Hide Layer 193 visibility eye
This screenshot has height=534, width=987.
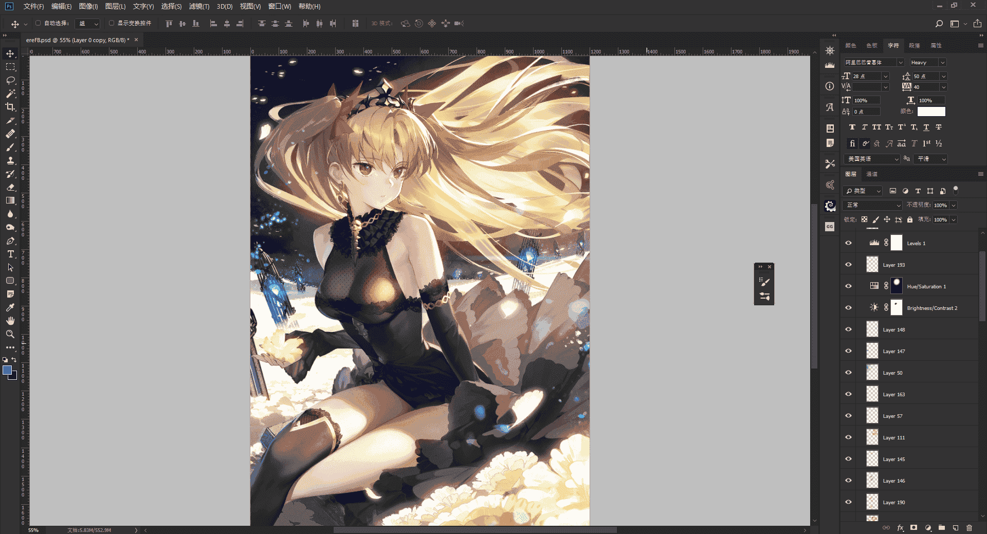(x=849, y=265)
